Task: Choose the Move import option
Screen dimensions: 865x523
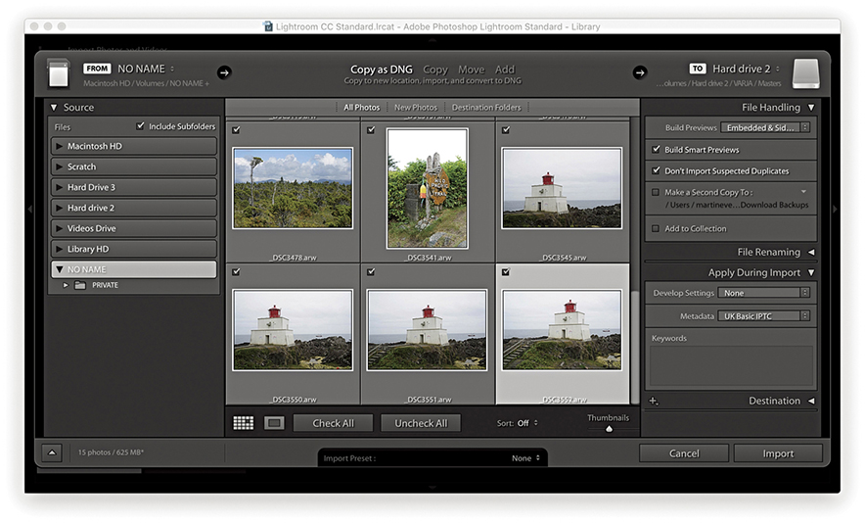Action: [471, 70]
